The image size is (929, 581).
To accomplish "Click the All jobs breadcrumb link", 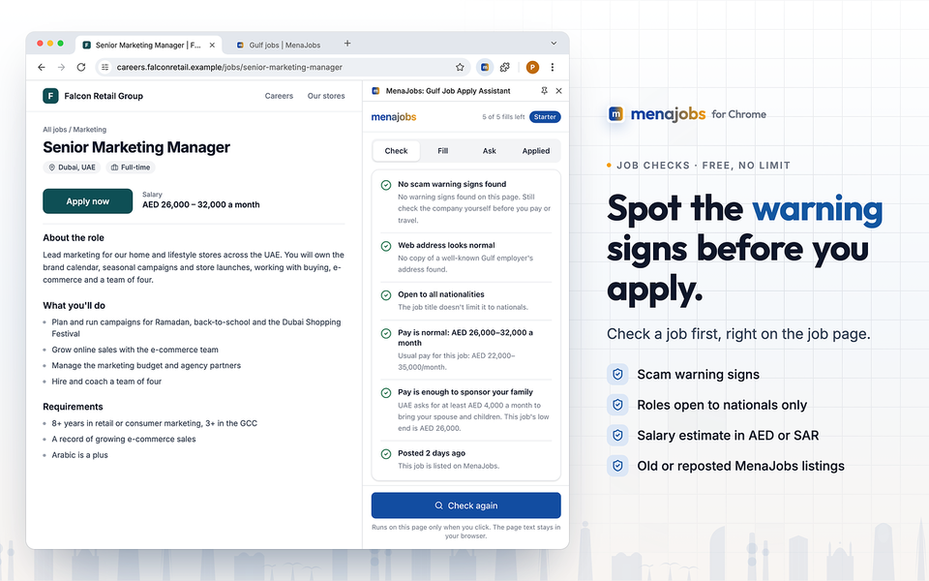I will click(54, 130).
